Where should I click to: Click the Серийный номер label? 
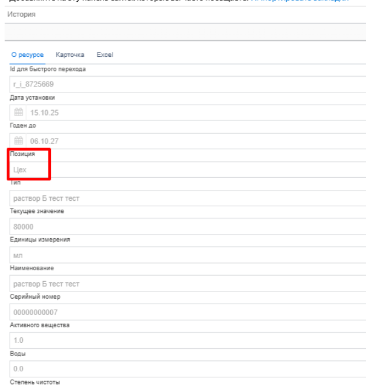[x=35, y=296]
